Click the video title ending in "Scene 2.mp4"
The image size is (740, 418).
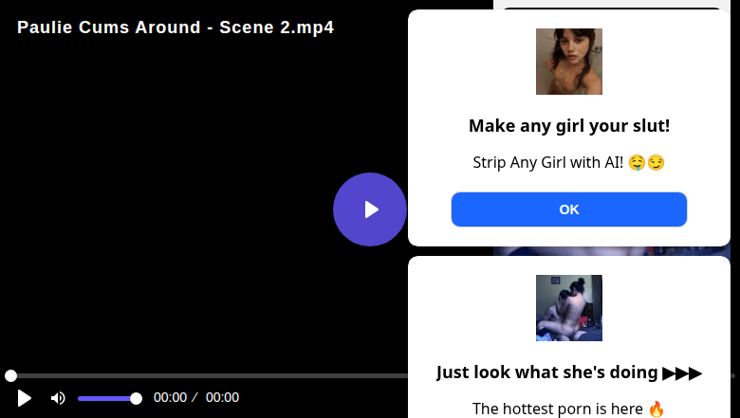pyautogui.click(x=176, y=27)
